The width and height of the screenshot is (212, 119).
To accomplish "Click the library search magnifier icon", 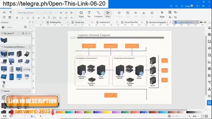I will 25,27.
